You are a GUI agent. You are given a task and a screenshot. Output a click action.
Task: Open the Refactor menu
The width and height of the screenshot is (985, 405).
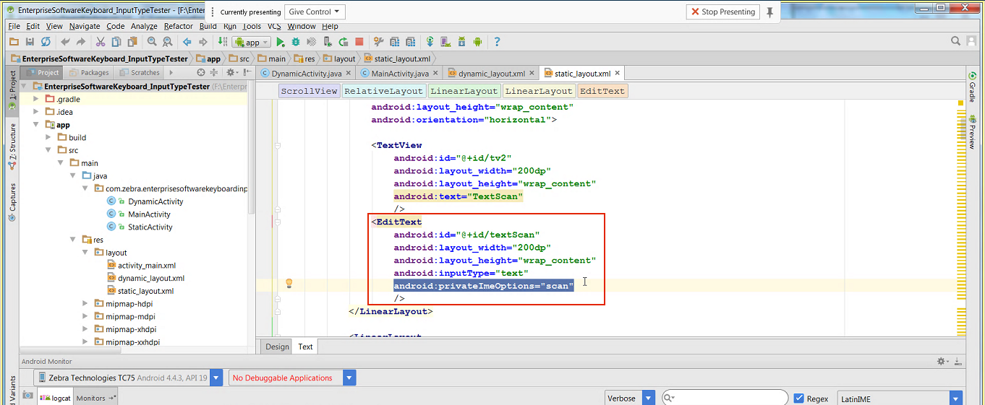[178, 26]
